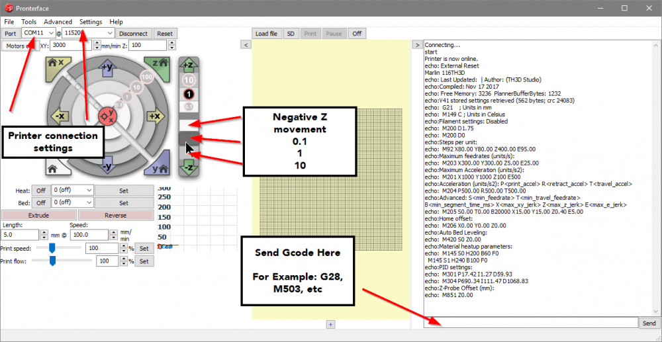662x342 pixels.
Task: Select the 100 mm XY jog ring label
Action: point(146,77)
